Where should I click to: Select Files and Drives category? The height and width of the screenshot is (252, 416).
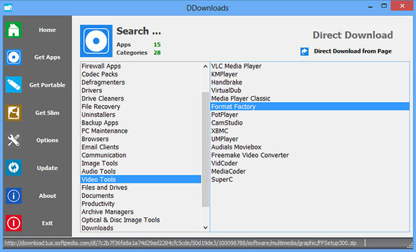tap(141, 187)
